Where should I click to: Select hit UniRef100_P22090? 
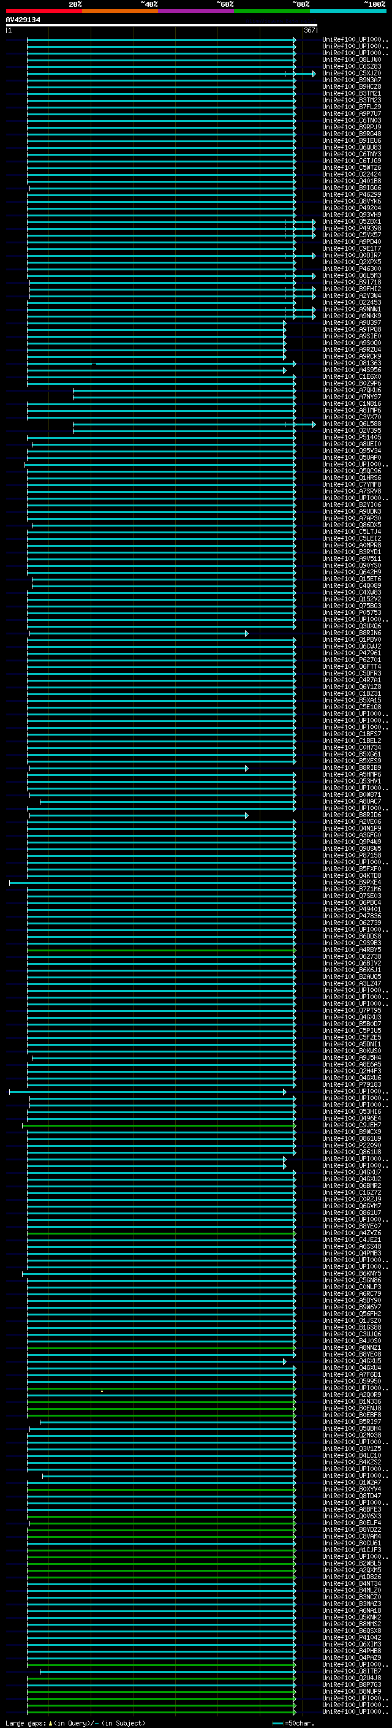pos(352,1145)
